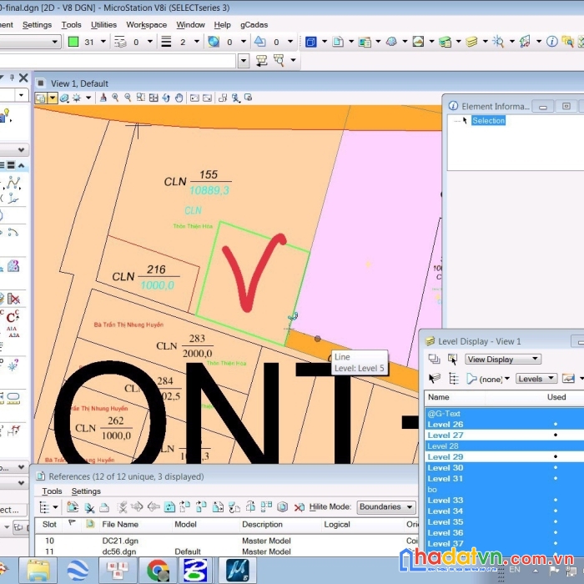
Task: Open the Utilities menu
Action: tap(103, 25)
